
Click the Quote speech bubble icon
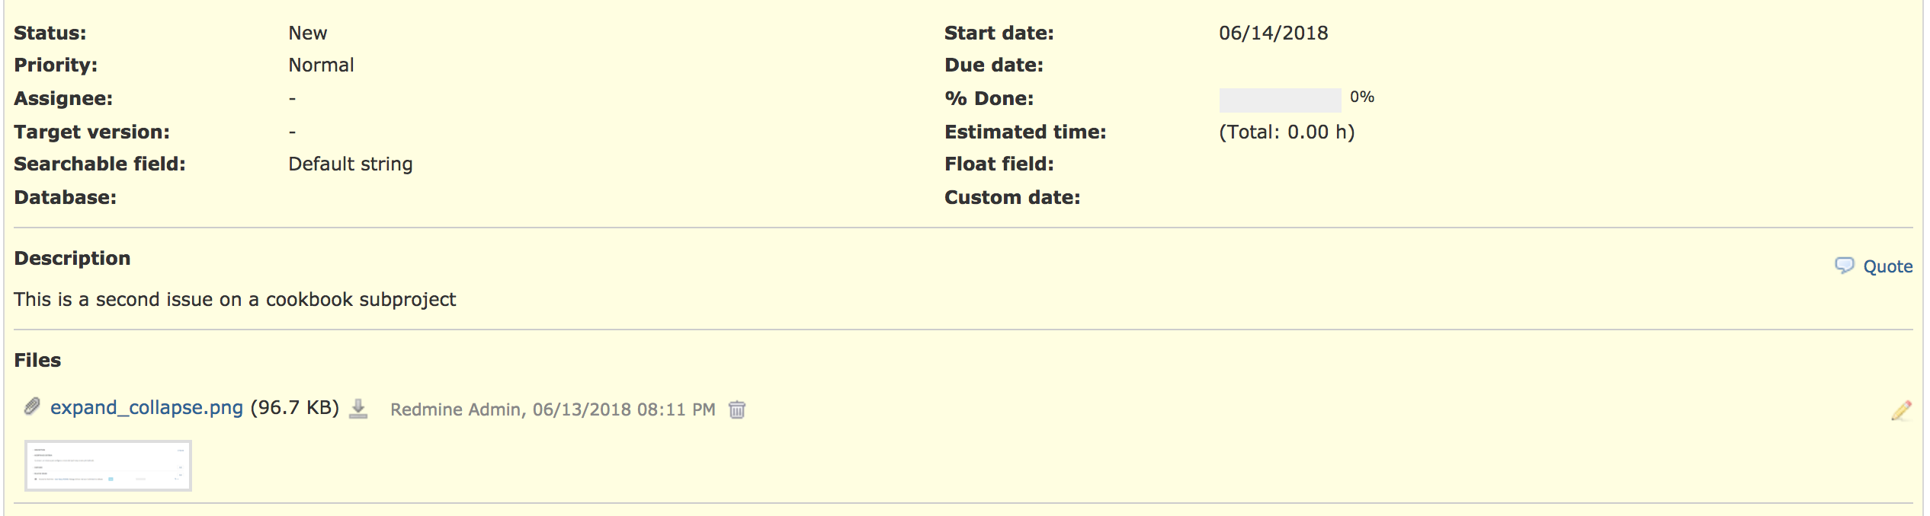pyautogui.click(x=1844, y=266)
